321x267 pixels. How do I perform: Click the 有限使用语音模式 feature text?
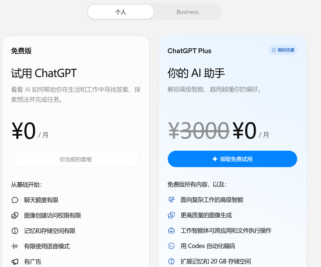click(47, 246)
